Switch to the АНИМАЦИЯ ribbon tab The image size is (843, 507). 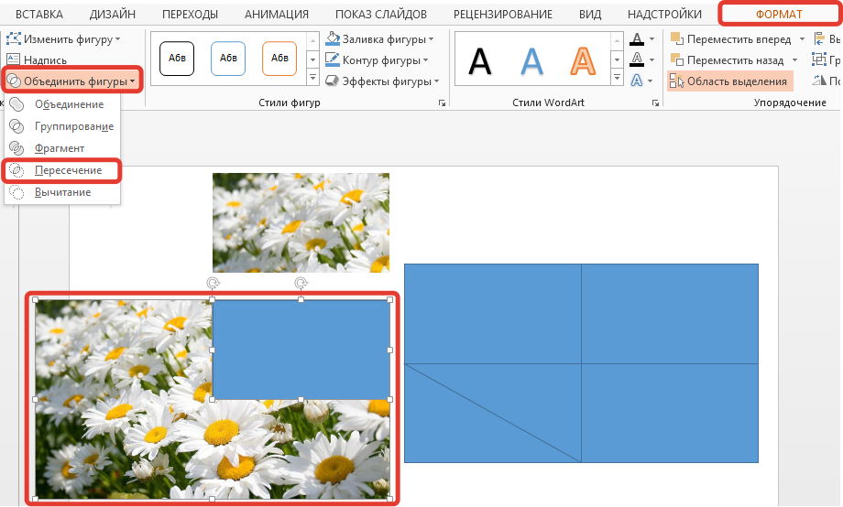coord(277,15)
